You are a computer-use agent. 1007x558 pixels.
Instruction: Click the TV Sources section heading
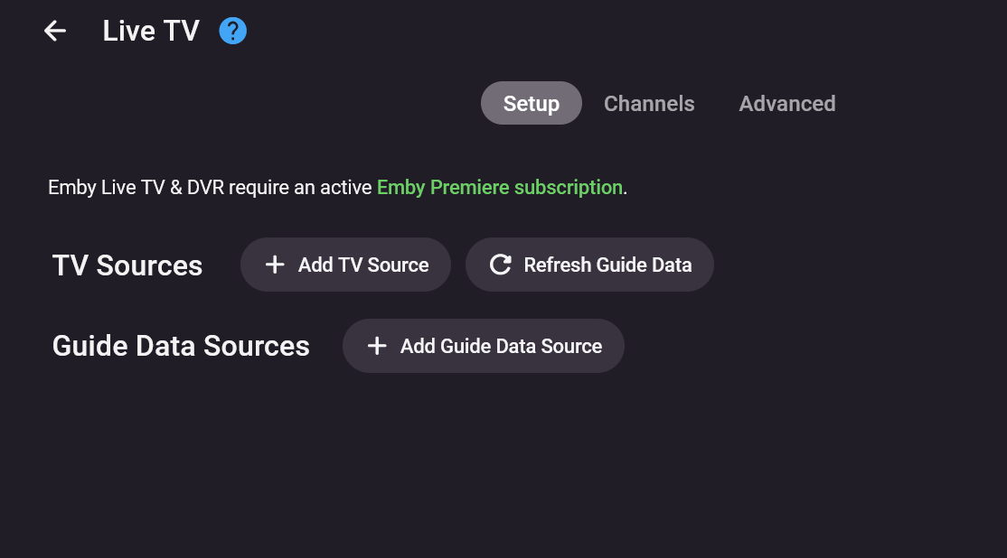(x=127, y=265)
